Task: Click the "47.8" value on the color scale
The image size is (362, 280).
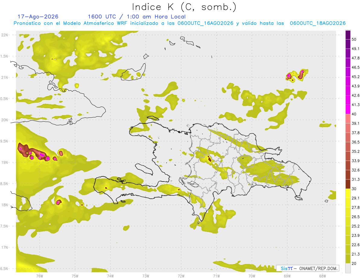Action: [x=356, y=58]
